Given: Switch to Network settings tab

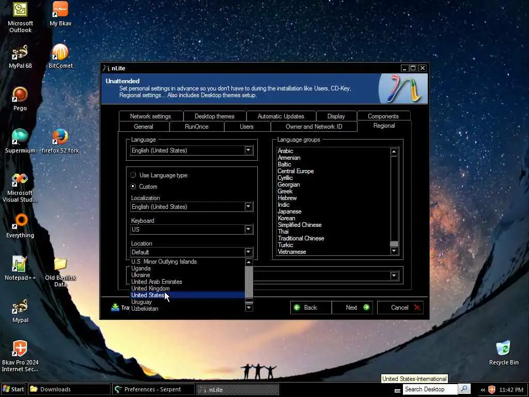Looking at the screenshot, I should pos(150,116).
